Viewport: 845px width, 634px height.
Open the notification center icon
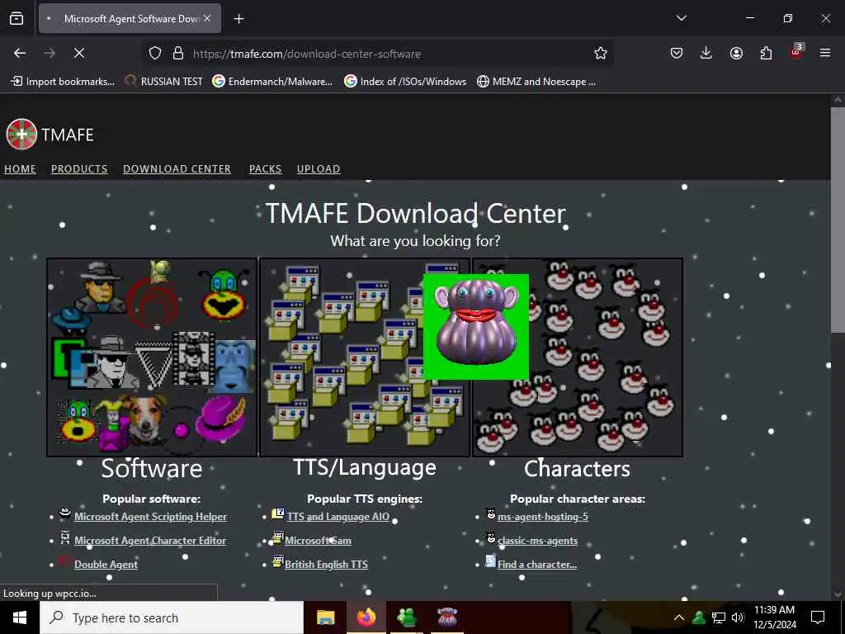coord(818,617)
